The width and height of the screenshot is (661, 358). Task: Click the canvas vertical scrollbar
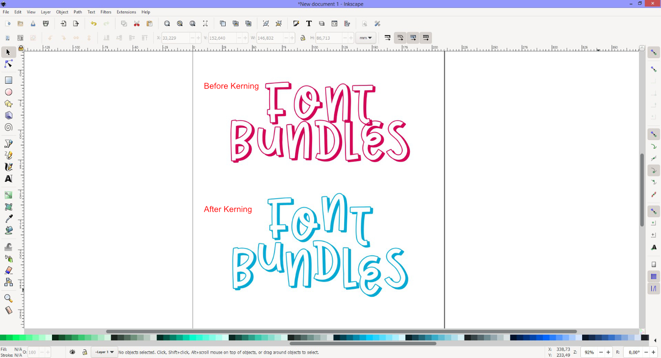point(642,190)
